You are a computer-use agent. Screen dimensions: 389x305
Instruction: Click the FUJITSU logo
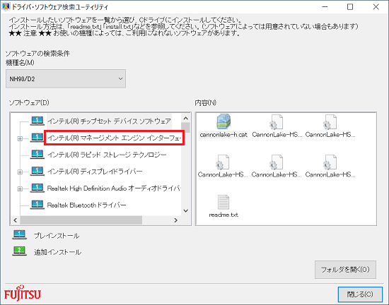(23, 293)
